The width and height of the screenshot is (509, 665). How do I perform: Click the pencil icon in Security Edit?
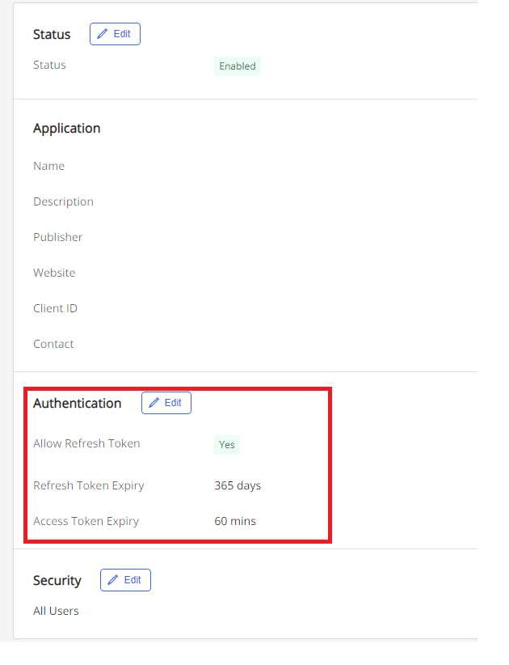[112, 580]
